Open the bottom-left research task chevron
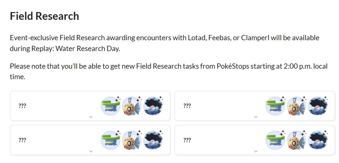Viewport: 339px width, 163px height. tap(91, 151)
